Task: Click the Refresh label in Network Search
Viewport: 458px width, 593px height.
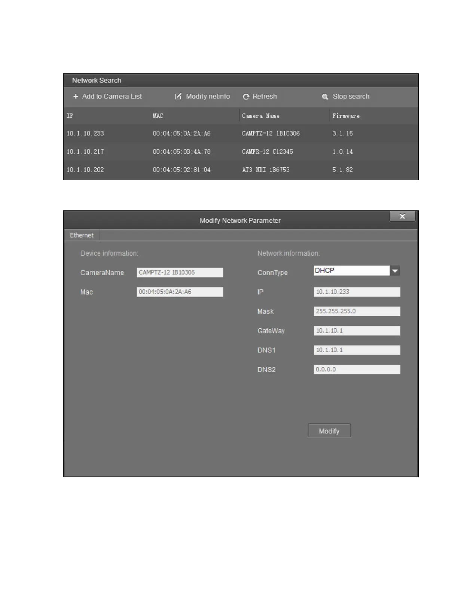Action: pyautogui.click(x=265, y=96)
